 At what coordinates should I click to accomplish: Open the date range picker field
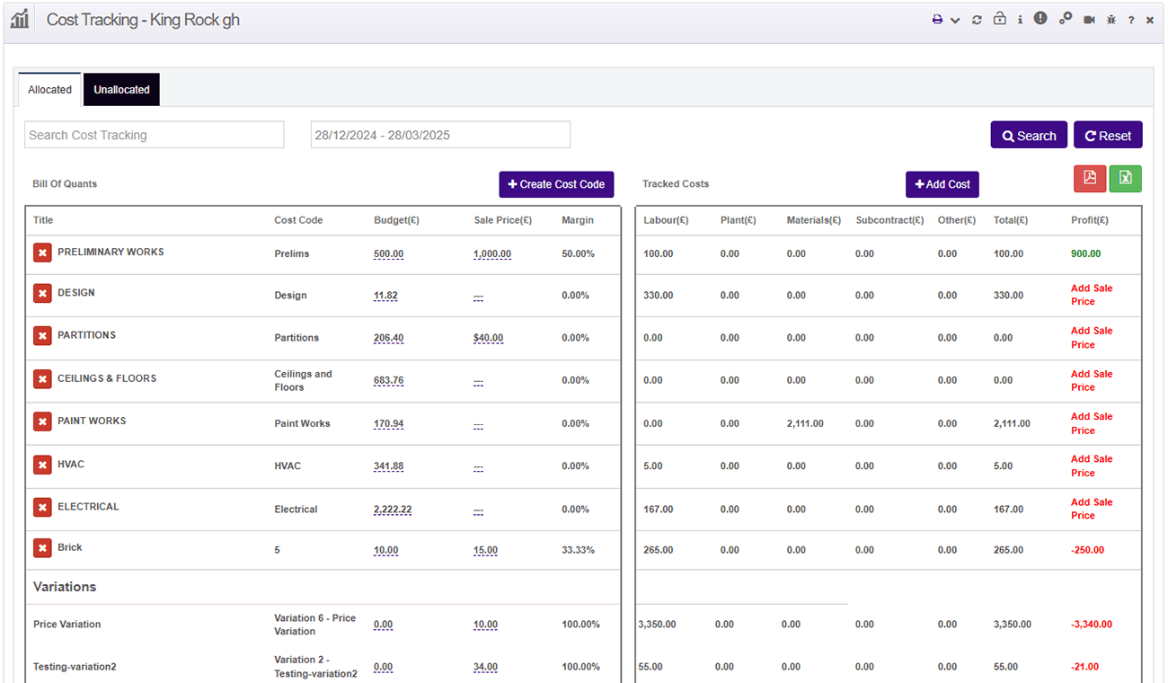coord(440,135)
